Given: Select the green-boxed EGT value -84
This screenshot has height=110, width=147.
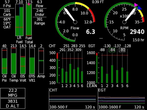Looking at the screenshot, I should coord(112,50).
